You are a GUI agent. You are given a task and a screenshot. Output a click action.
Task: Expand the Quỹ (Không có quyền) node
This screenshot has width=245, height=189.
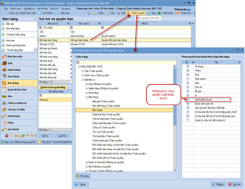point(87,84)
